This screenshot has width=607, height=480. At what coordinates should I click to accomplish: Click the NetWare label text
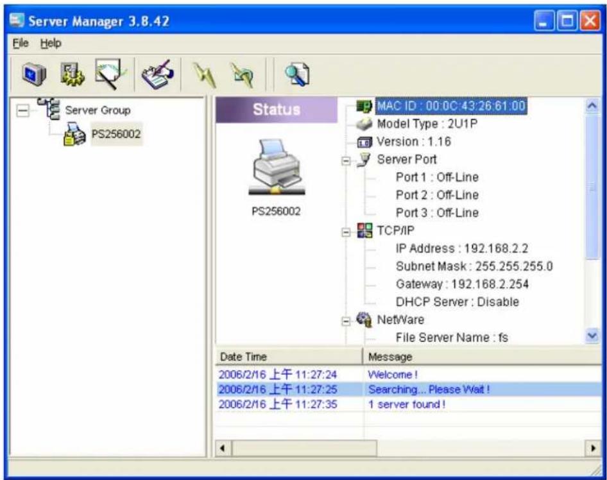400,320
